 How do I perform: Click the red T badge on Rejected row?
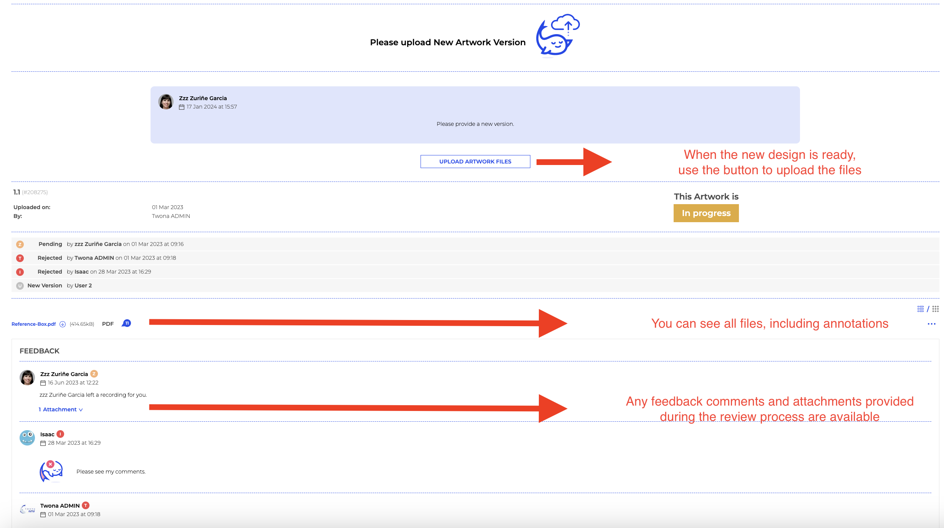pos(20,258)
